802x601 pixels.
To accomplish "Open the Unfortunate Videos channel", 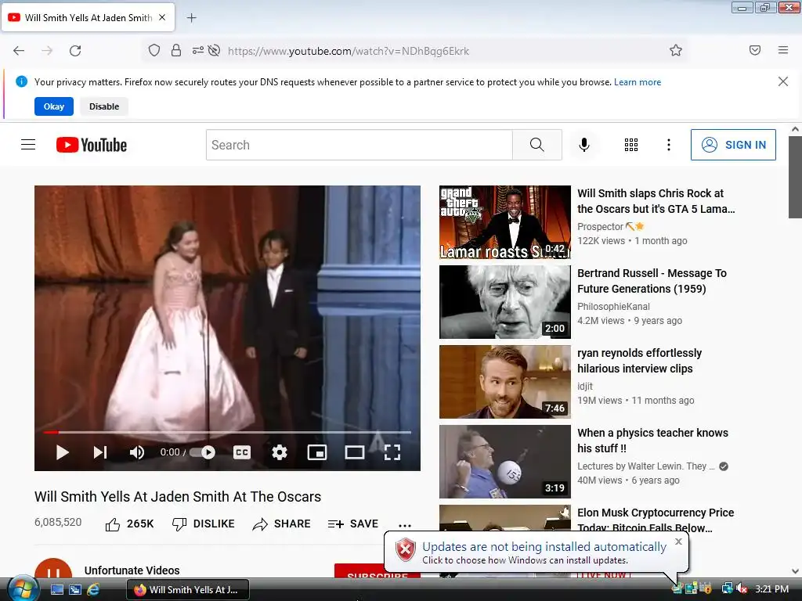I will point(132,570).
